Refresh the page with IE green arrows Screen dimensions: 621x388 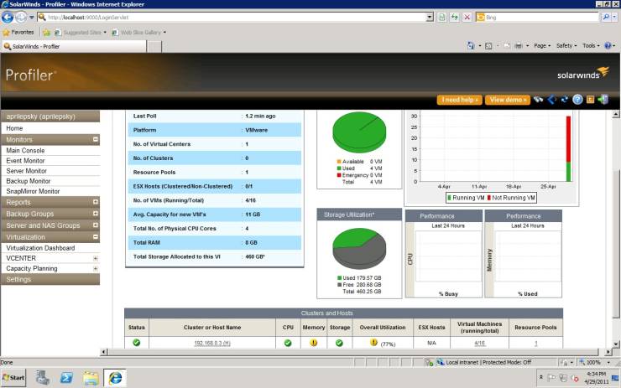pos(454,18)
